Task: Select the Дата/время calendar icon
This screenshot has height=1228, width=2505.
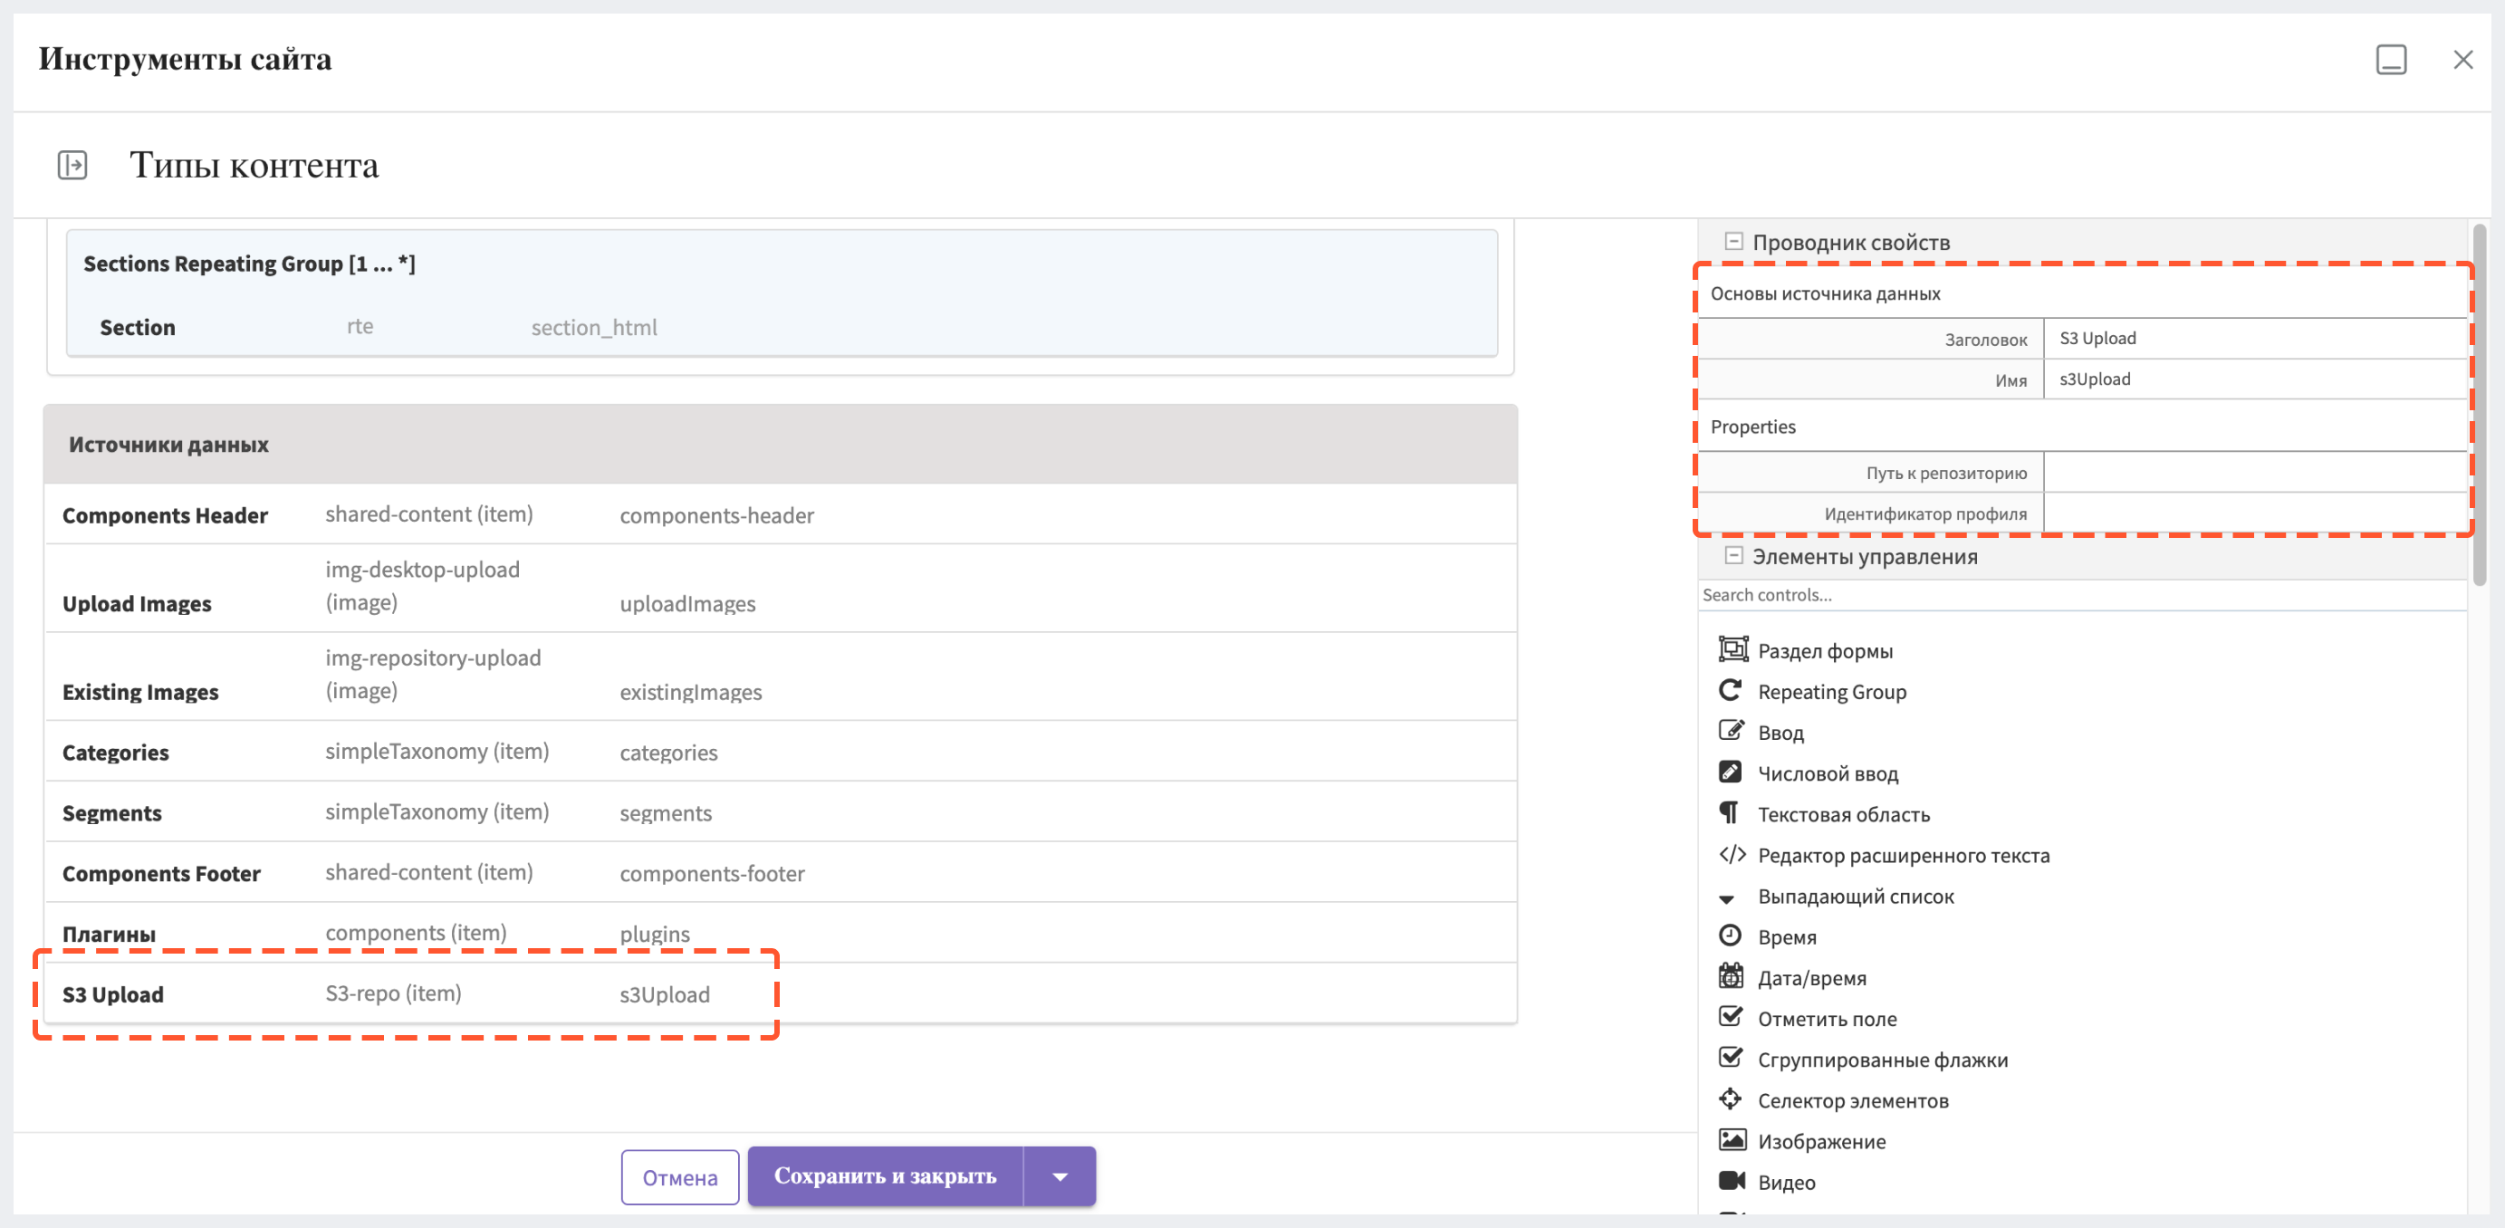Action: (x=1731, y=976)
